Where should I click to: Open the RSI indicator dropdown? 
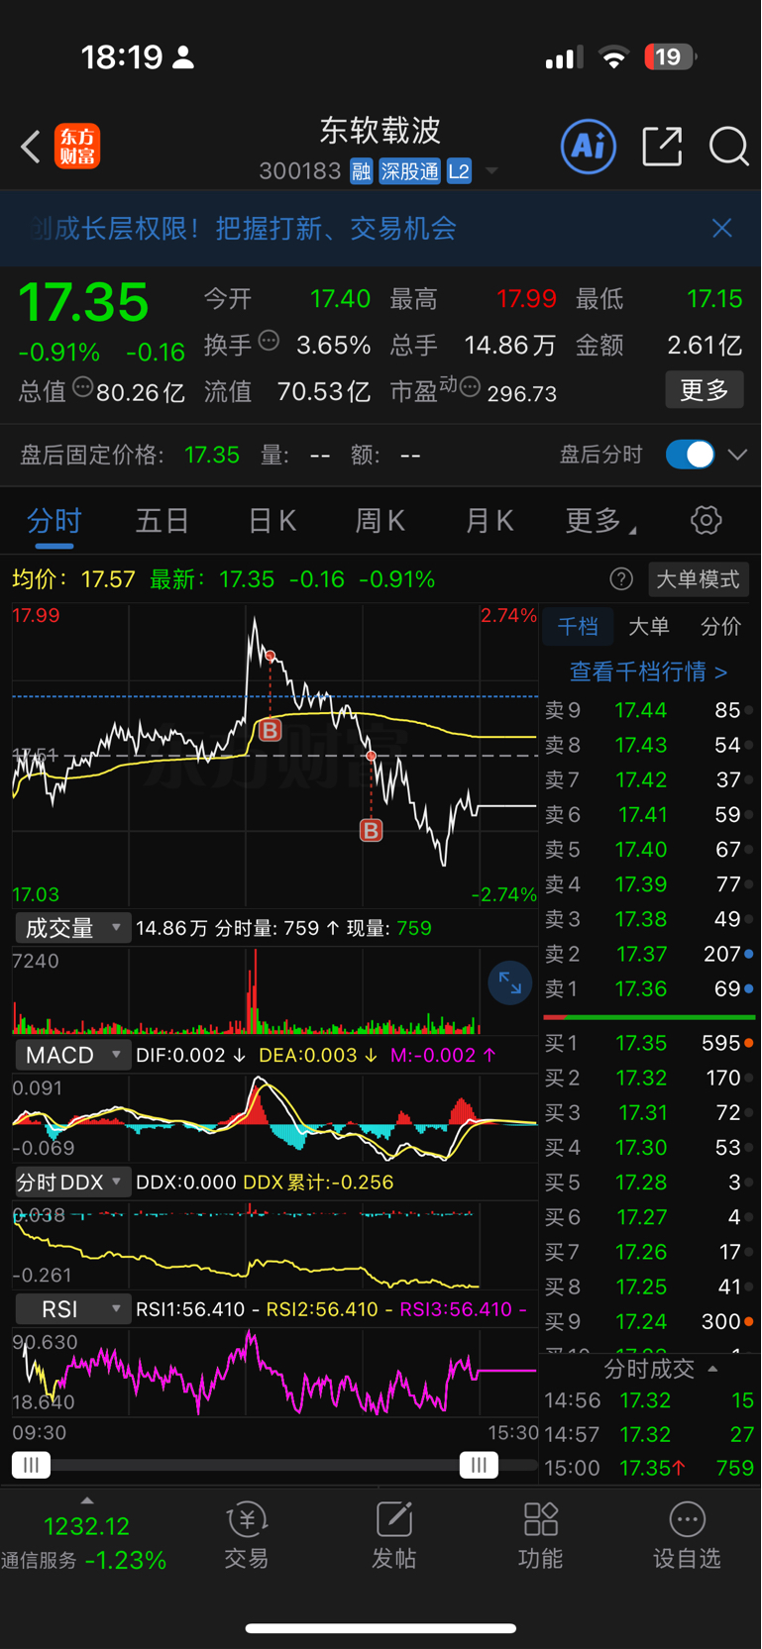[72, 1308]
